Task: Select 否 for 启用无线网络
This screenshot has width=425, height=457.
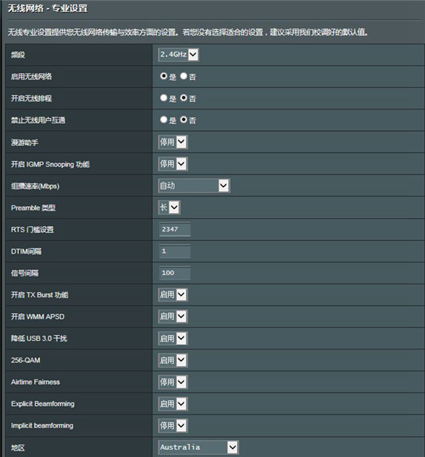Action: [183, 77]
